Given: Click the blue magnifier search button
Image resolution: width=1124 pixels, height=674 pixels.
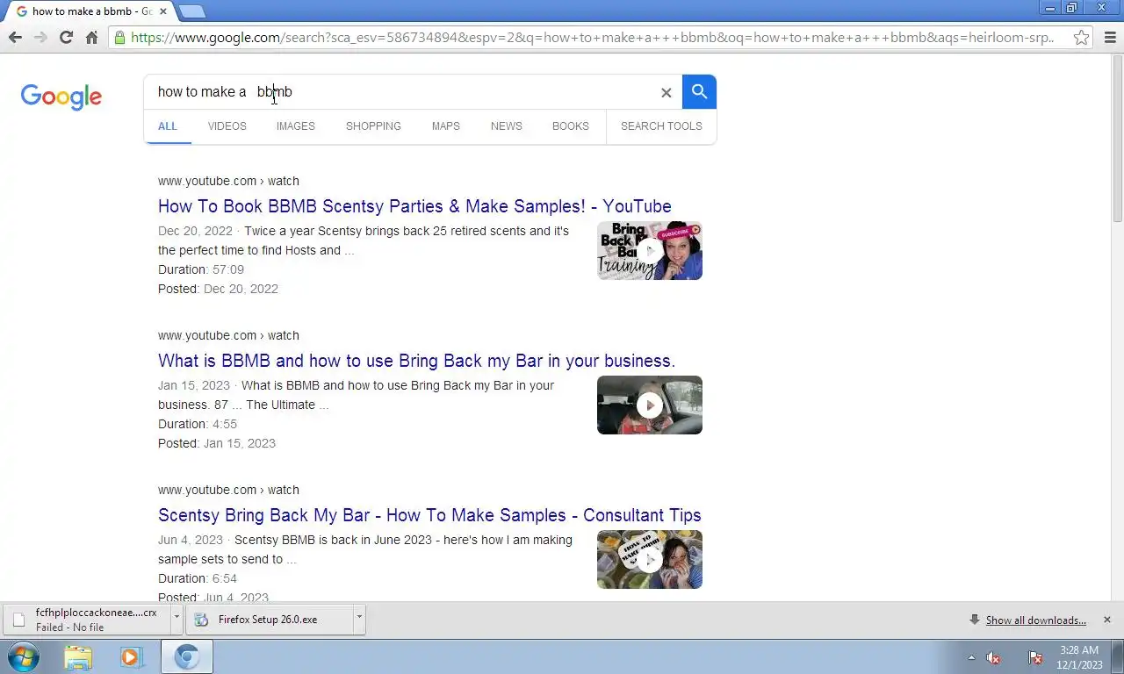Looking at the screenshot, I should [699, 91].
